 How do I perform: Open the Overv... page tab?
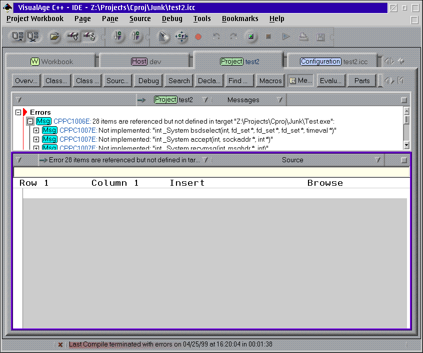[x=26, y=81]
